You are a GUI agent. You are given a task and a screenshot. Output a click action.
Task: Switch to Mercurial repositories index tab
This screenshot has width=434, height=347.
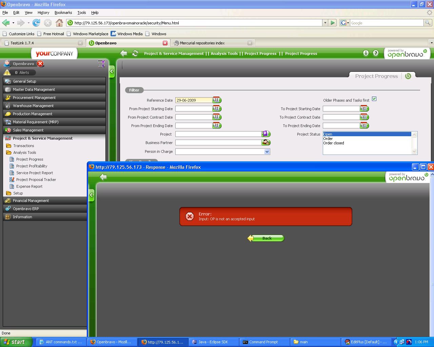point(202,43)
